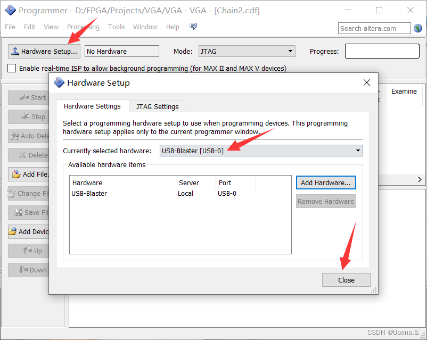Click the Save File disk button
Screen dimensions: 427x340
(29, 213)
